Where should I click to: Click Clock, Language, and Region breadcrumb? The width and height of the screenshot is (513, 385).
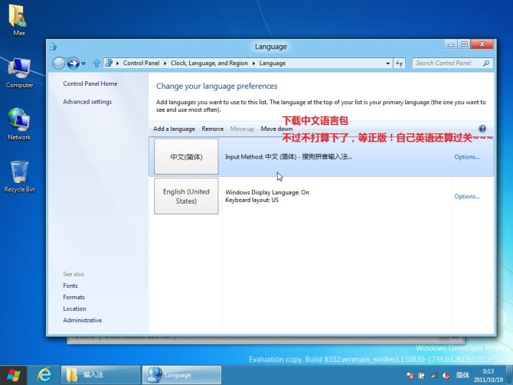(209, 63)
